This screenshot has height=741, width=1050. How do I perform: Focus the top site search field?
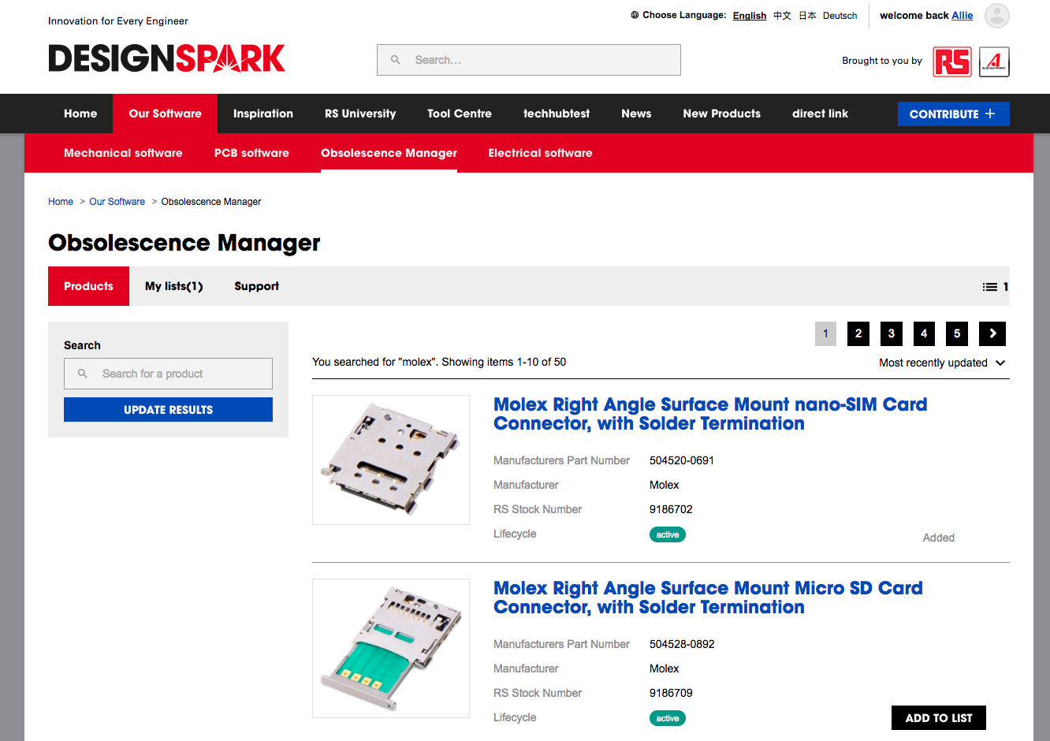[529, 60]
